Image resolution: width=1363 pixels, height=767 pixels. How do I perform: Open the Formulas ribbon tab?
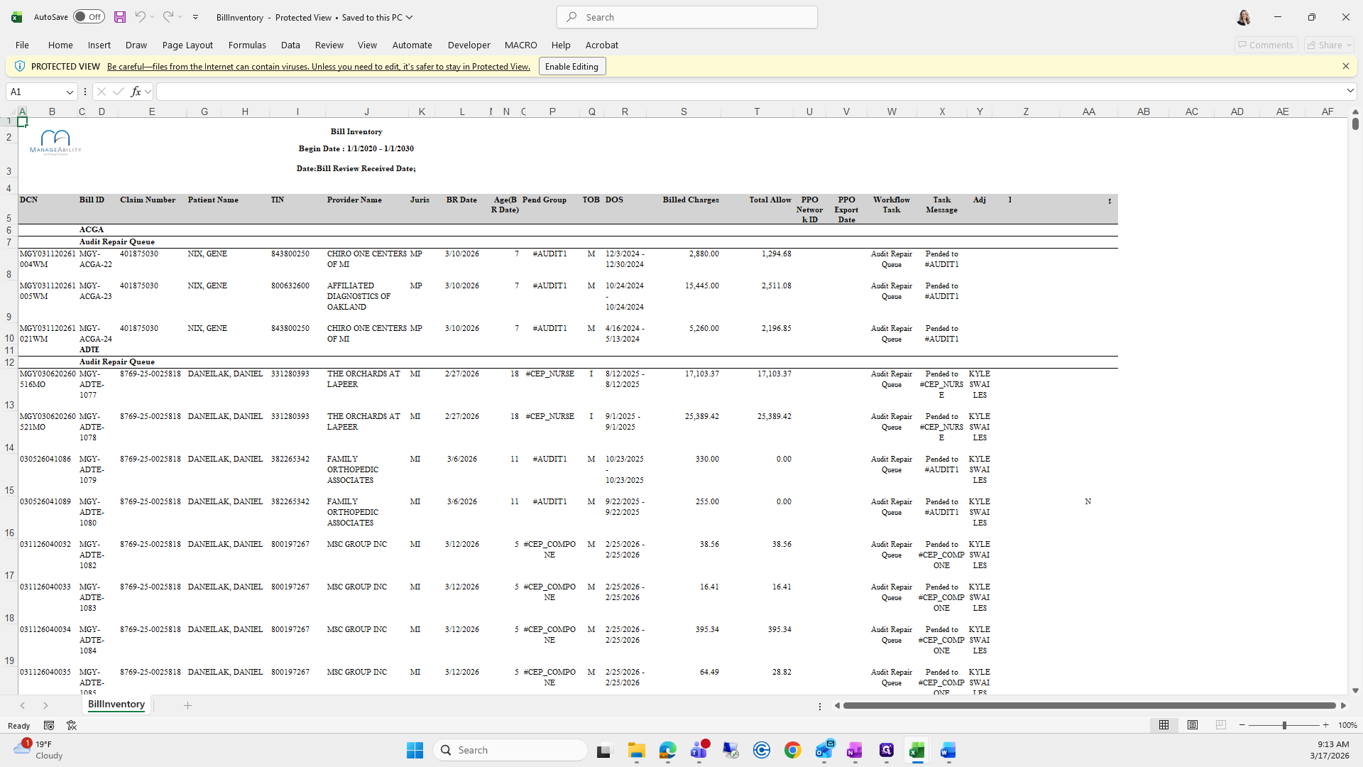click(247, 45)
